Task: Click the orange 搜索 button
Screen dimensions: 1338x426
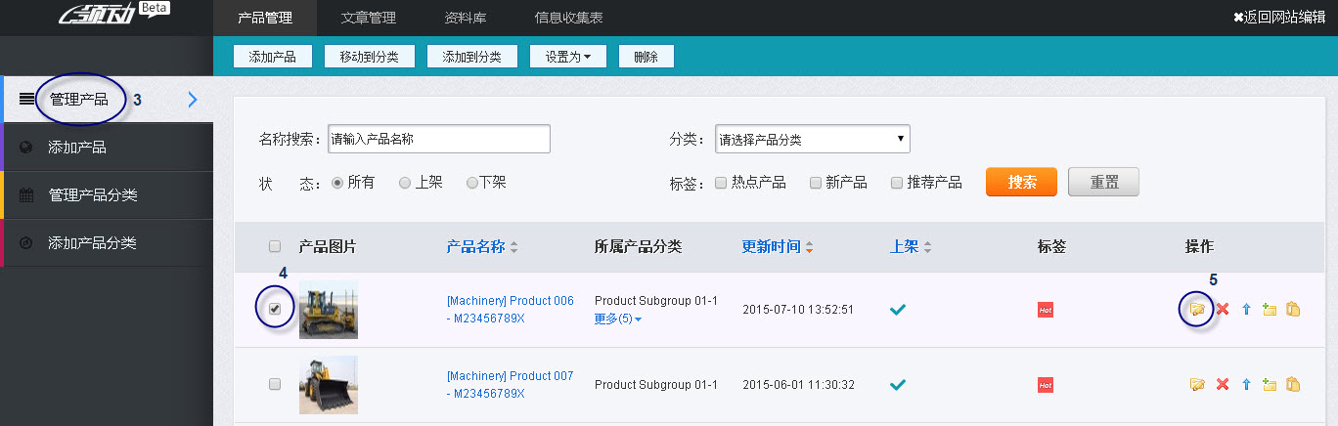Action: pyautogui.click(x=1022, y=183)
